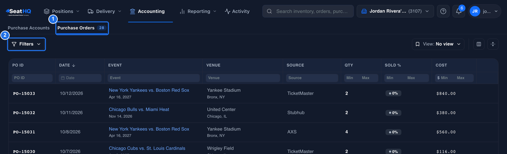Open Yankees vs. Red Sox link in PO-15033

(149, 90)
